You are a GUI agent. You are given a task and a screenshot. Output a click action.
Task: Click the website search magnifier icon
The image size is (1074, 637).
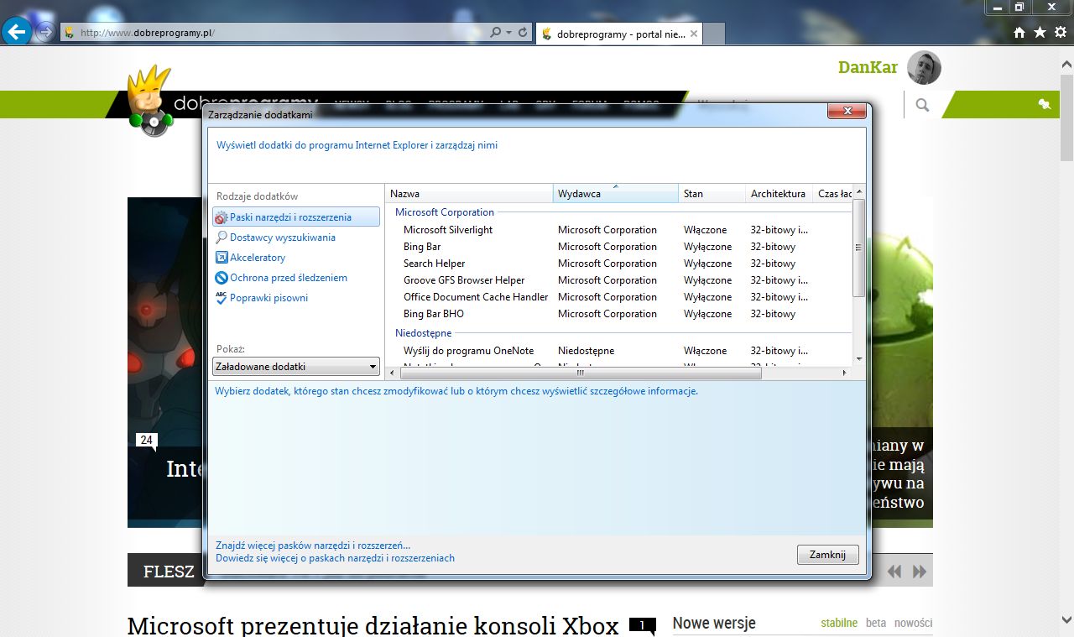click(922, 105)
